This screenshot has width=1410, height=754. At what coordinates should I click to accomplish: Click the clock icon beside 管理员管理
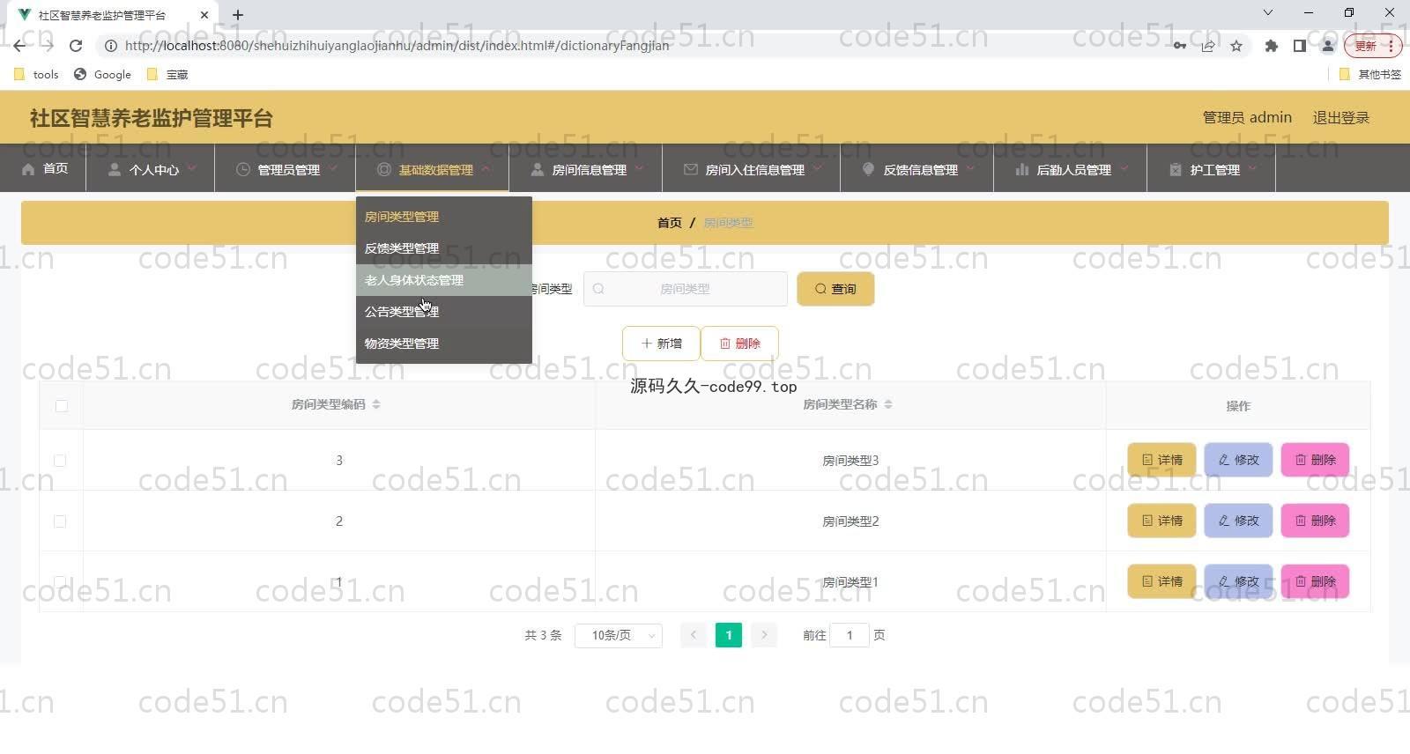click(243, 169)
